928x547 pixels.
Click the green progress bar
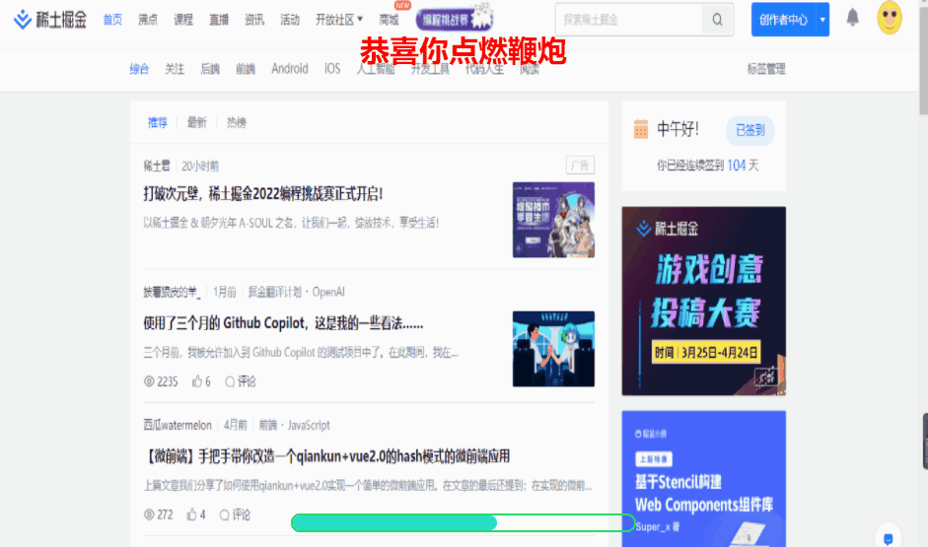[x=463, y=522]
